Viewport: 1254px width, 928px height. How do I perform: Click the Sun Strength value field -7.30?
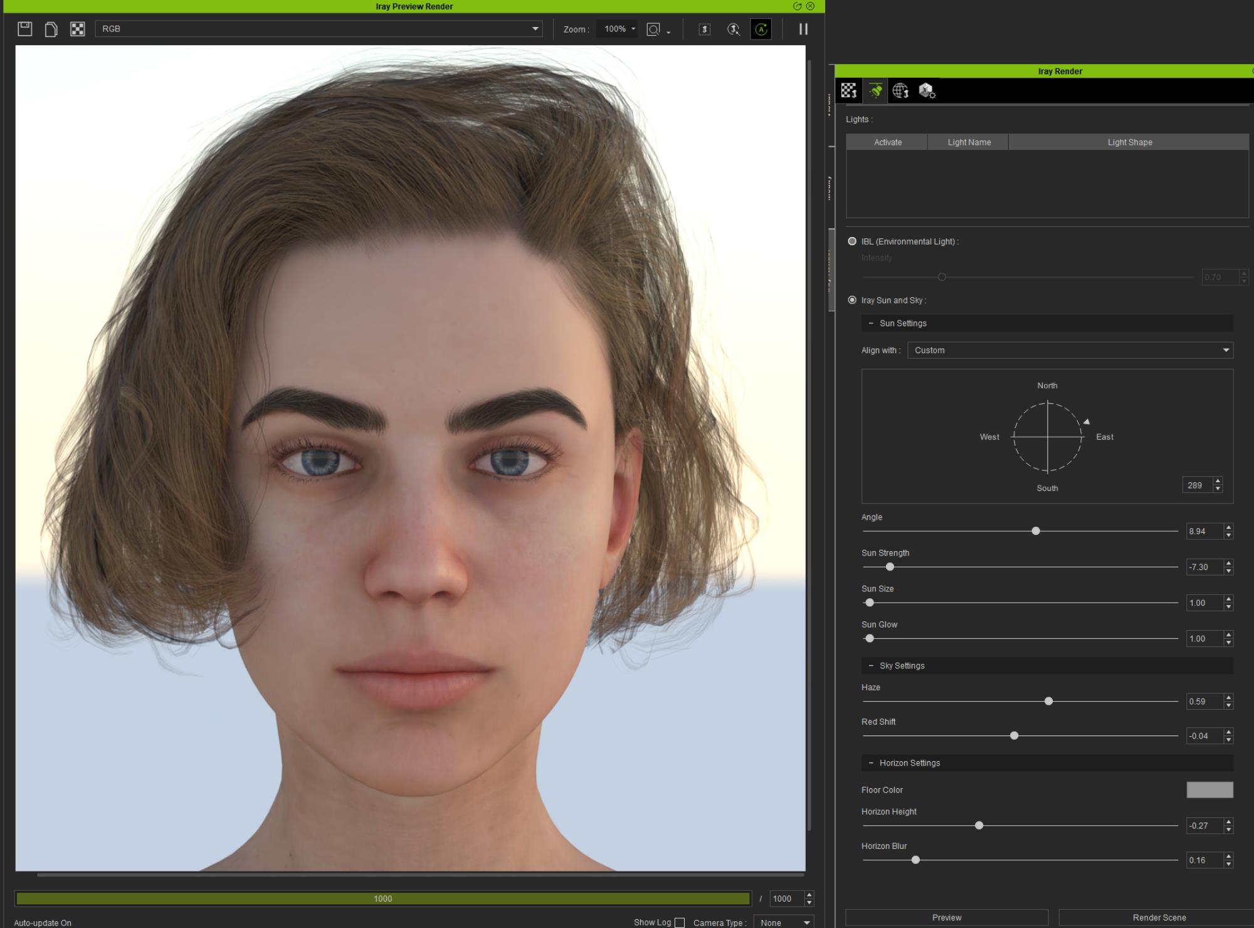click(1204, 567)
